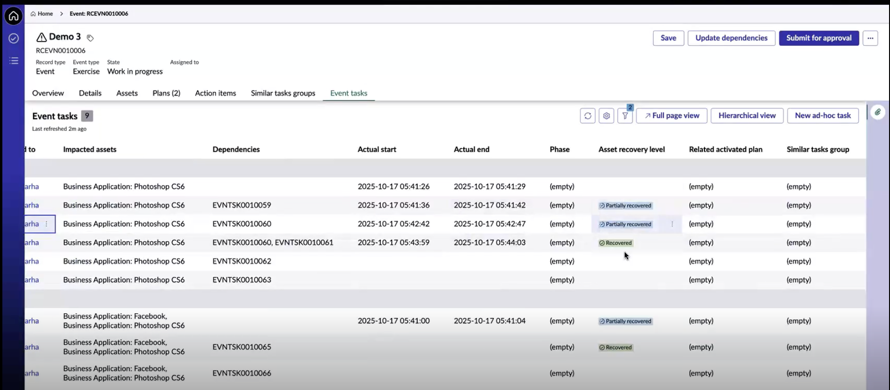This screenshot has height=390, width=890.
Task: Click Event tasks count badge 9
Action: 87,116
